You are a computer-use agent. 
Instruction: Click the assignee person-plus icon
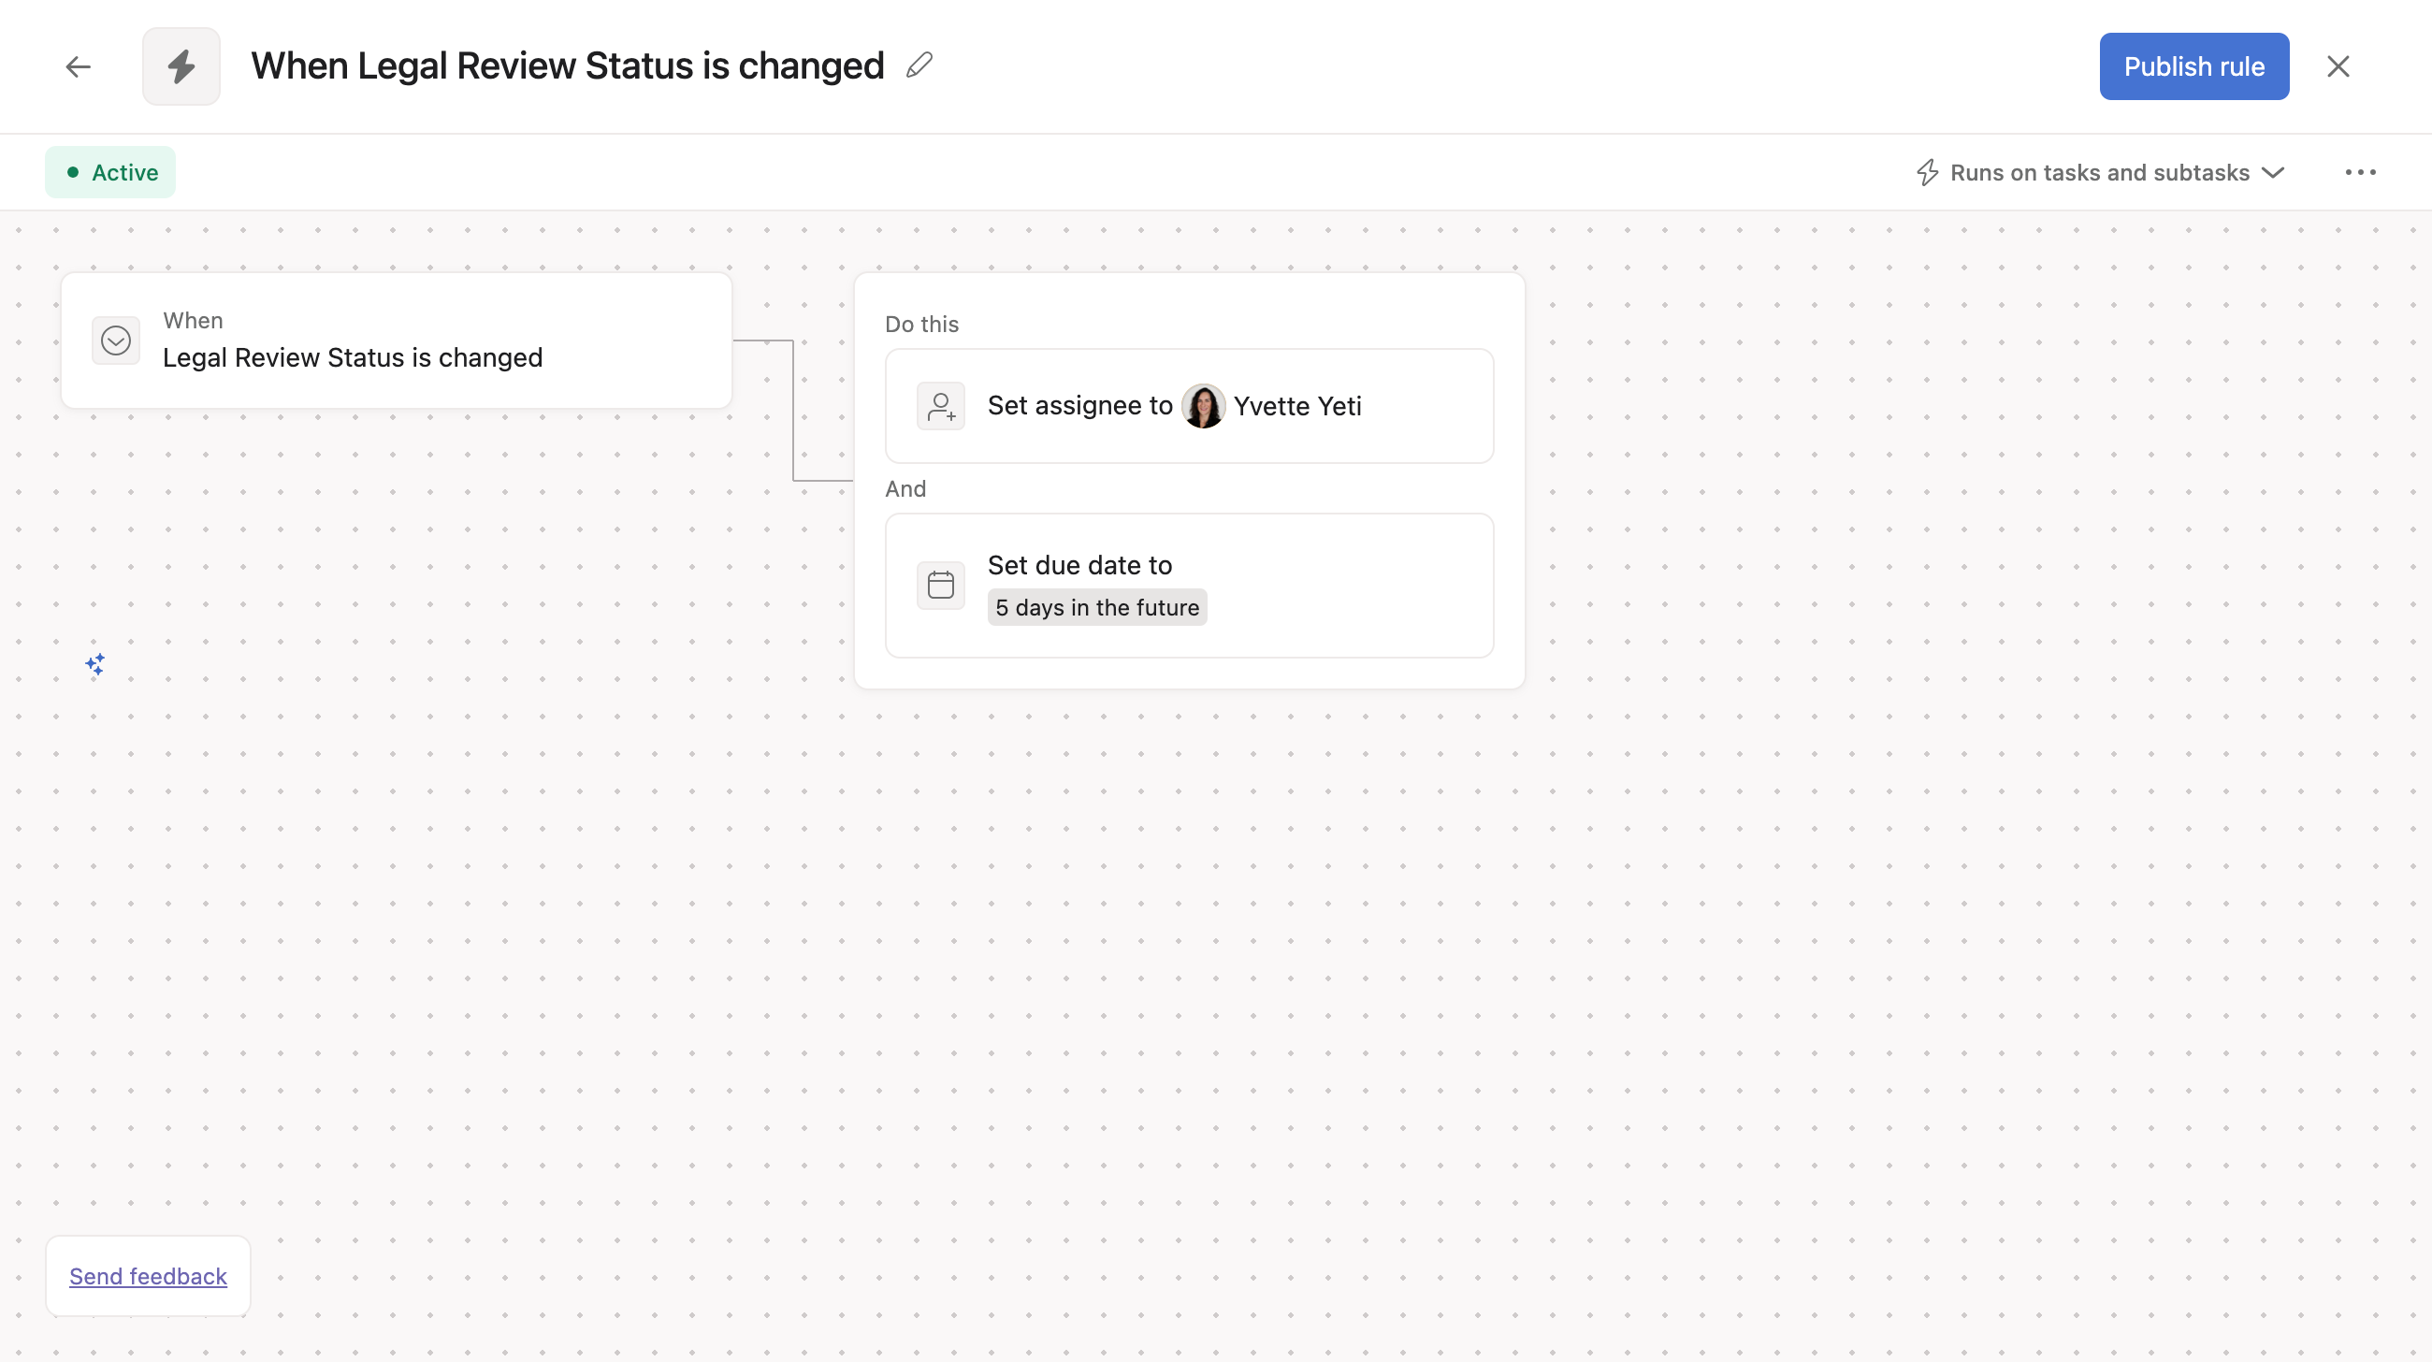(x=940, y=406)
